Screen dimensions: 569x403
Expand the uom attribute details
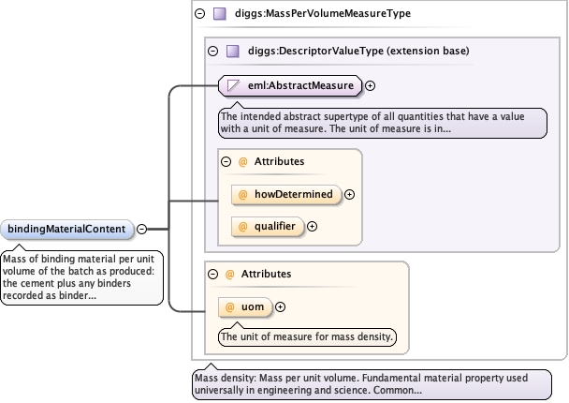(280, 307)
